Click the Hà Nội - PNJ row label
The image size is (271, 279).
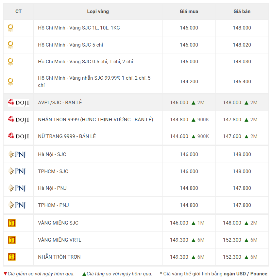[x=52, y=188]
